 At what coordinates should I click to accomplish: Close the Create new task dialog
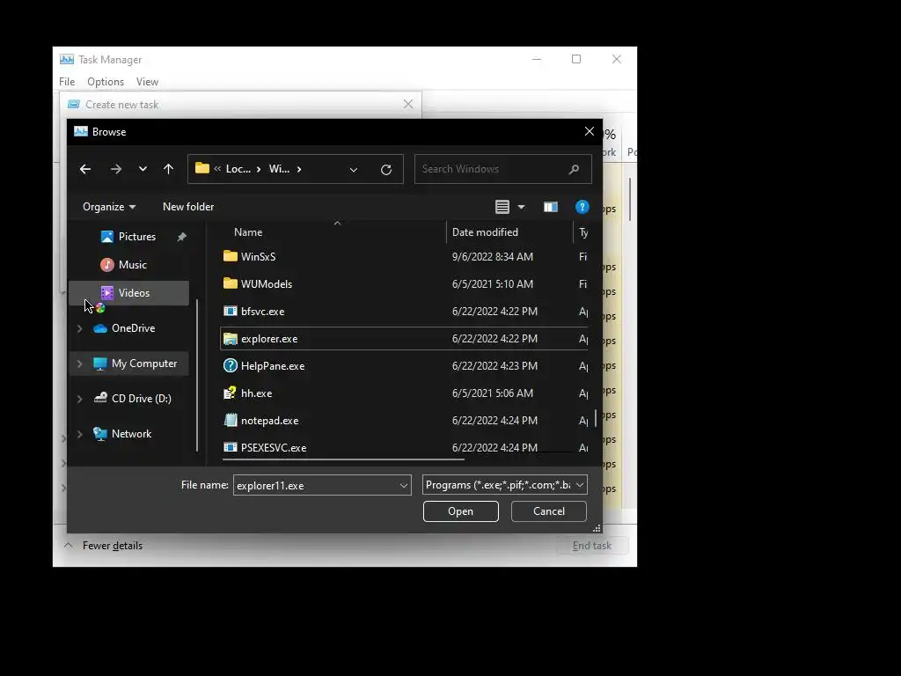coord(408,104)
